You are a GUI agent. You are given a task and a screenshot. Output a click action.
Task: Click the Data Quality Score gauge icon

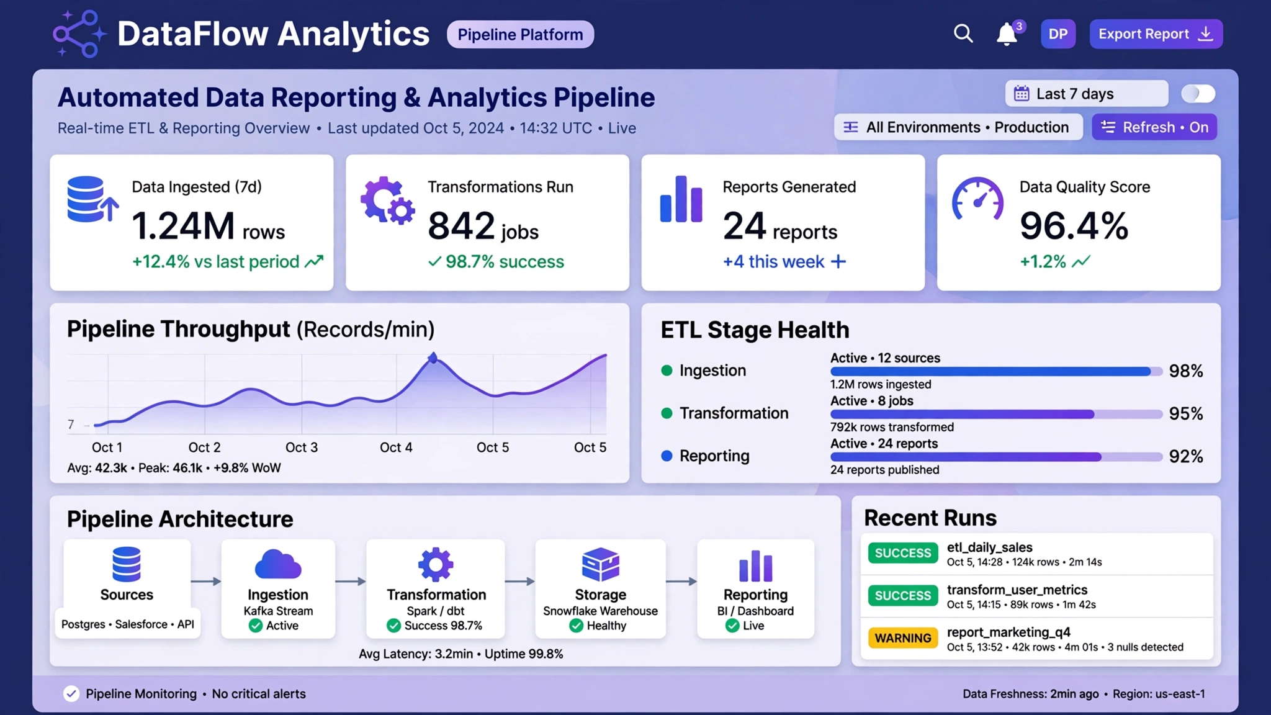[x=977, y=199]
